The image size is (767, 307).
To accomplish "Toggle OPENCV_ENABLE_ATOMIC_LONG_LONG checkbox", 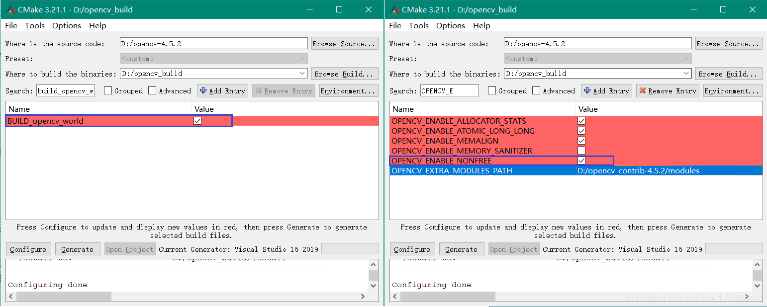I will tap(581, 131).
